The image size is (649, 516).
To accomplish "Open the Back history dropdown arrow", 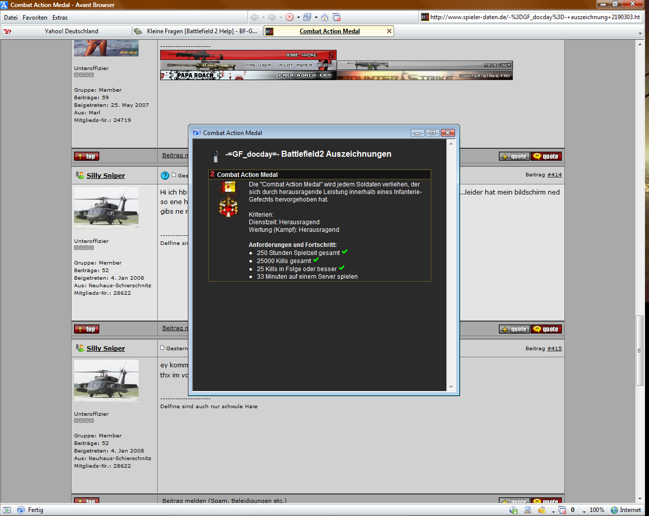I will [x=263, y=18].
